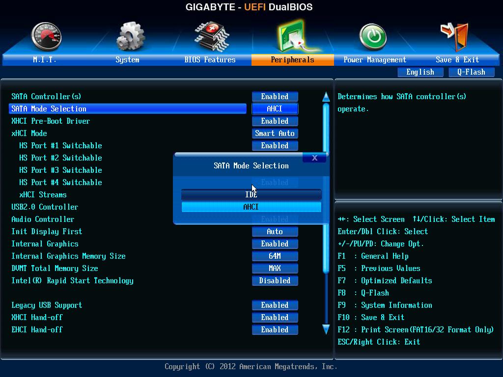Select the EHCI Hand-off label
The image size is (503, 377).
tap(37, 329)
